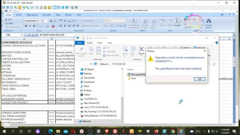The image size is (240, 135).
Task: Click the Name Box showing C48
Action: (12, 35)
